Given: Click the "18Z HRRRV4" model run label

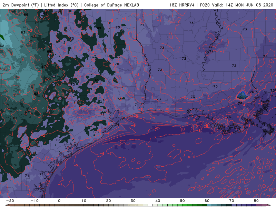Looking at the screenshot, I should tap(182, 5).
